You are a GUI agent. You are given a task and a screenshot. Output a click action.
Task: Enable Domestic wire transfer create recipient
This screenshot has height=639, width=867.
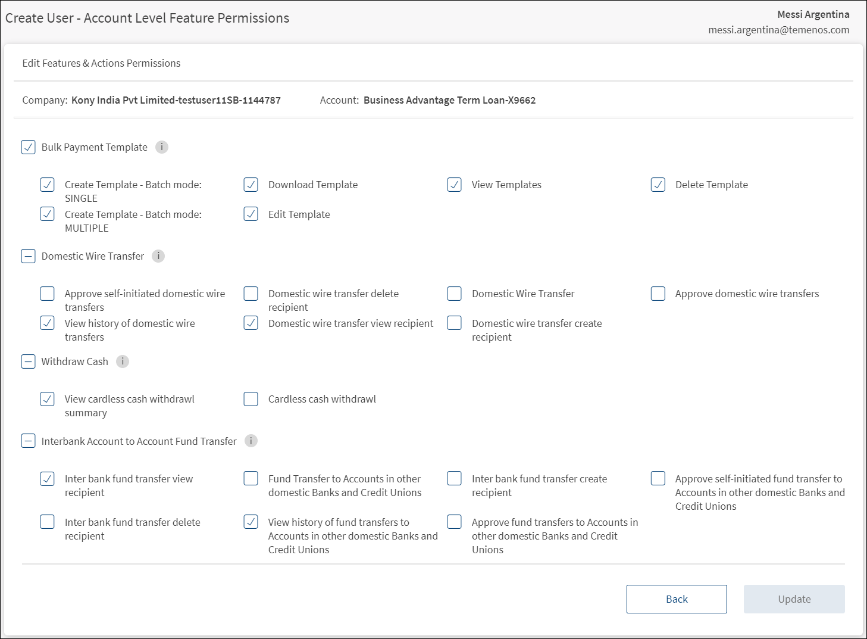pyautogui.click(x=455, y=323)
